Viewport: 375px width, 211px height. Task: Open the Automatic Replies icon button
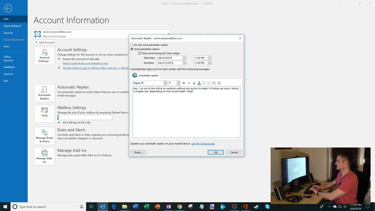coord(45,93)
